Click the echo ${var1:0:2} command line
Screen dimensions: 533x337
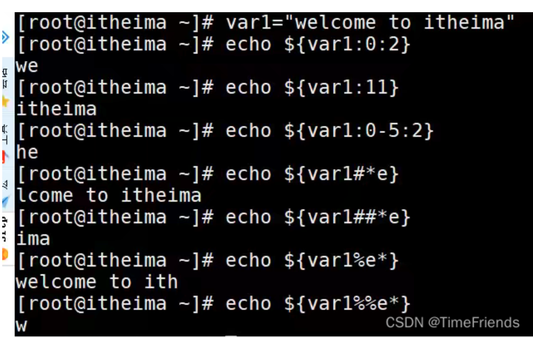[x=214, y=44]
